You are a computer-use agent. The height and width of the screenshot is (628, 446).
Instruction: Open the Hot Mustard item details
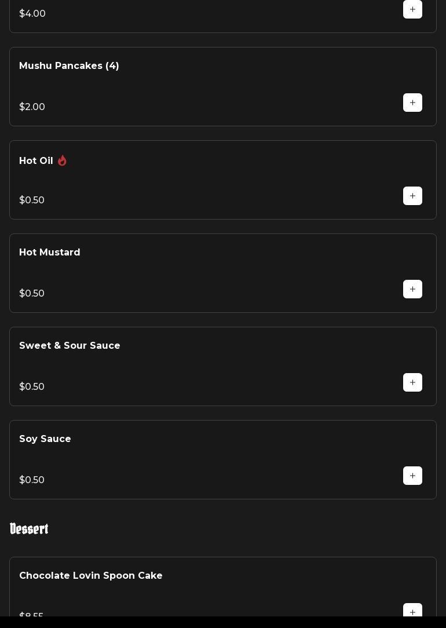point(50,253)
